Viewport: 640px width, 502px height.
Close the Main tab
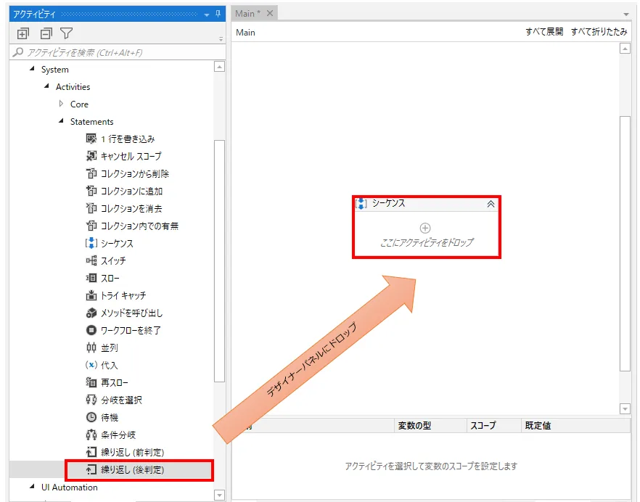[270, 13]
